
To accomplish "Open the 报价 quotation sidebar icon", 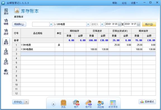I will pos(6,11).
